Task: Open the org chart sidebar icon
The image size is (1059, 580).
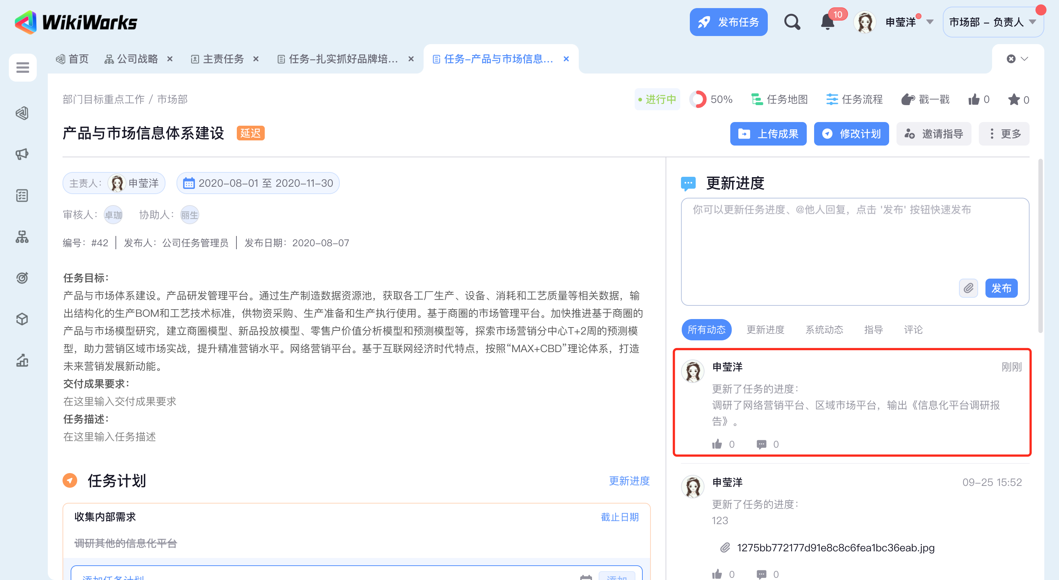Action: point(22,237)
